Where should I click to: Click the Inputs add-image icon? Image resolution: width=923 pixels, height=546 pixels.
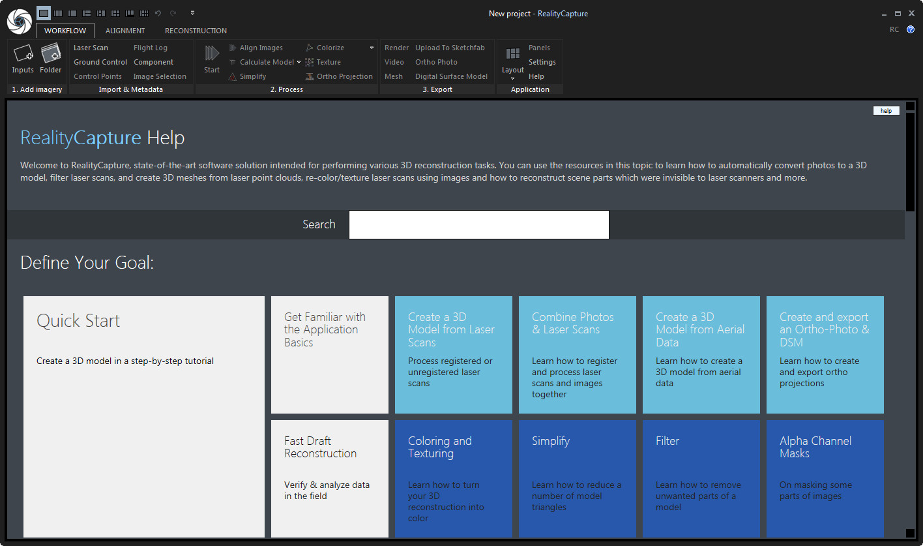[23, 53]
